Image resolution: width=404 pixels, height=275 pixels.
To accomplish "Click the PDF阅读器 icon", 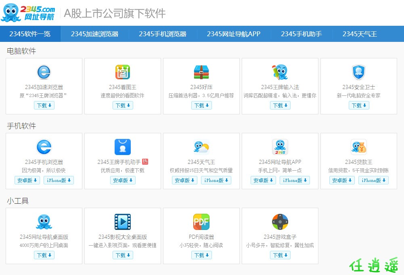I will tap(201, 222).
